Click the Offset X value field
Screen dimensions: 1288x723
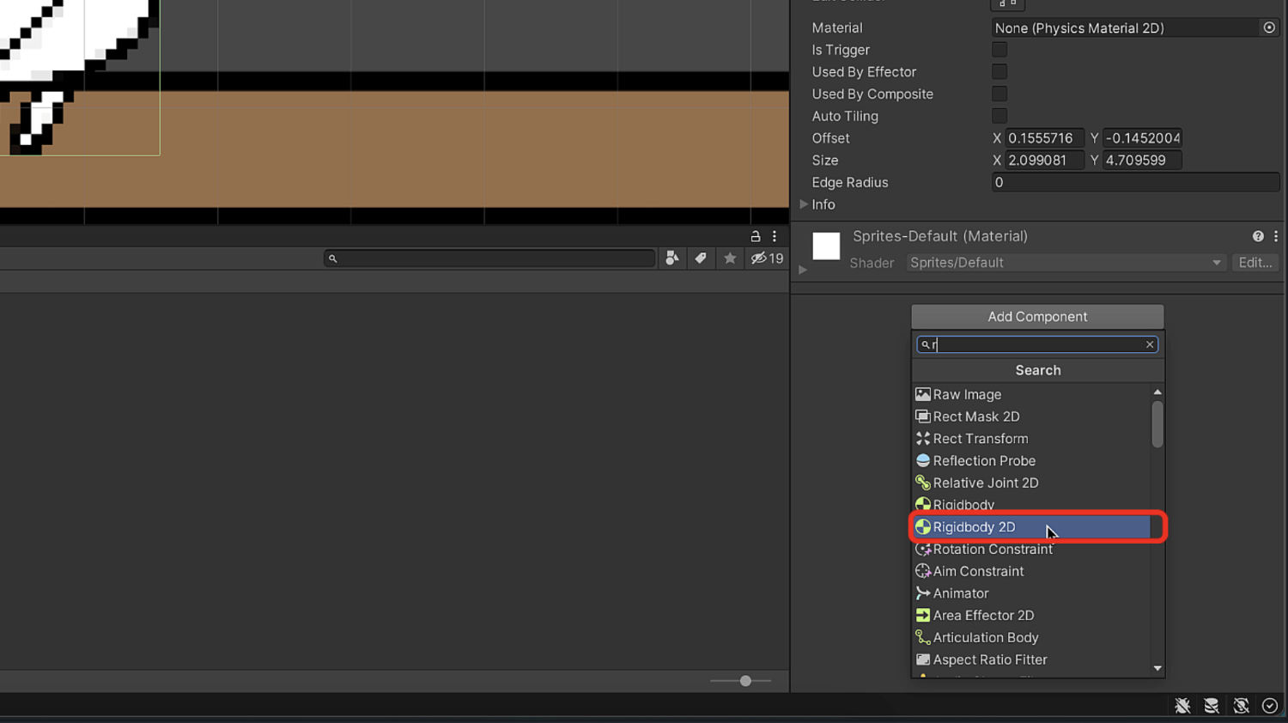coord(1044,138)
